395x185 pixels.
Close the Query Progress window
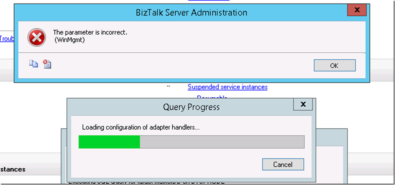click(303, 104)
